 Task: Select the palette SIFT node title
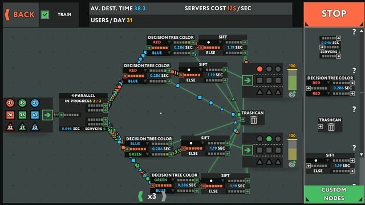pos(330,155)
